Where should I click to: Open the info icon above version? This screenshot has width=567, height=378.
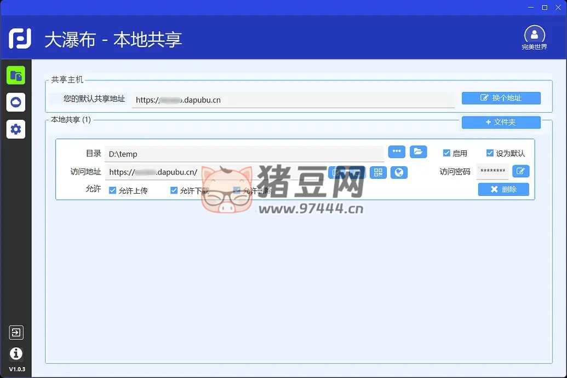coord(16,353)
